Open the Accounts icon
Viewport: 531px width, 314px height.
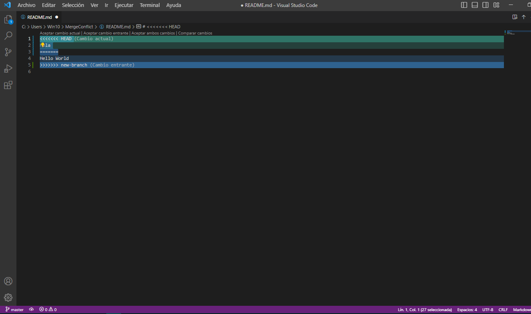tap(8, 281)
